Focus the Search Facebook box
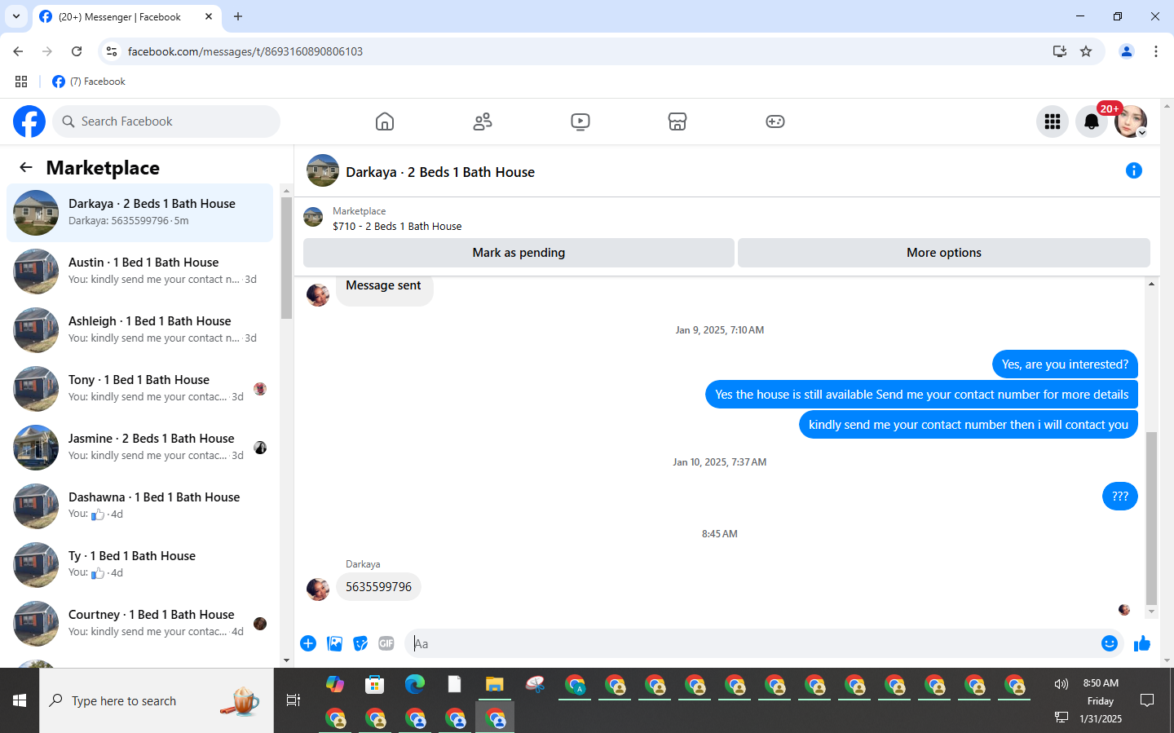 point(166,121)
